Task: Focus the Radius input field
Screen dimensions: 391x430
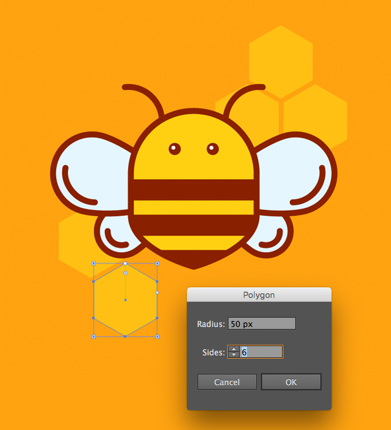Action: [x=262, y=324]
